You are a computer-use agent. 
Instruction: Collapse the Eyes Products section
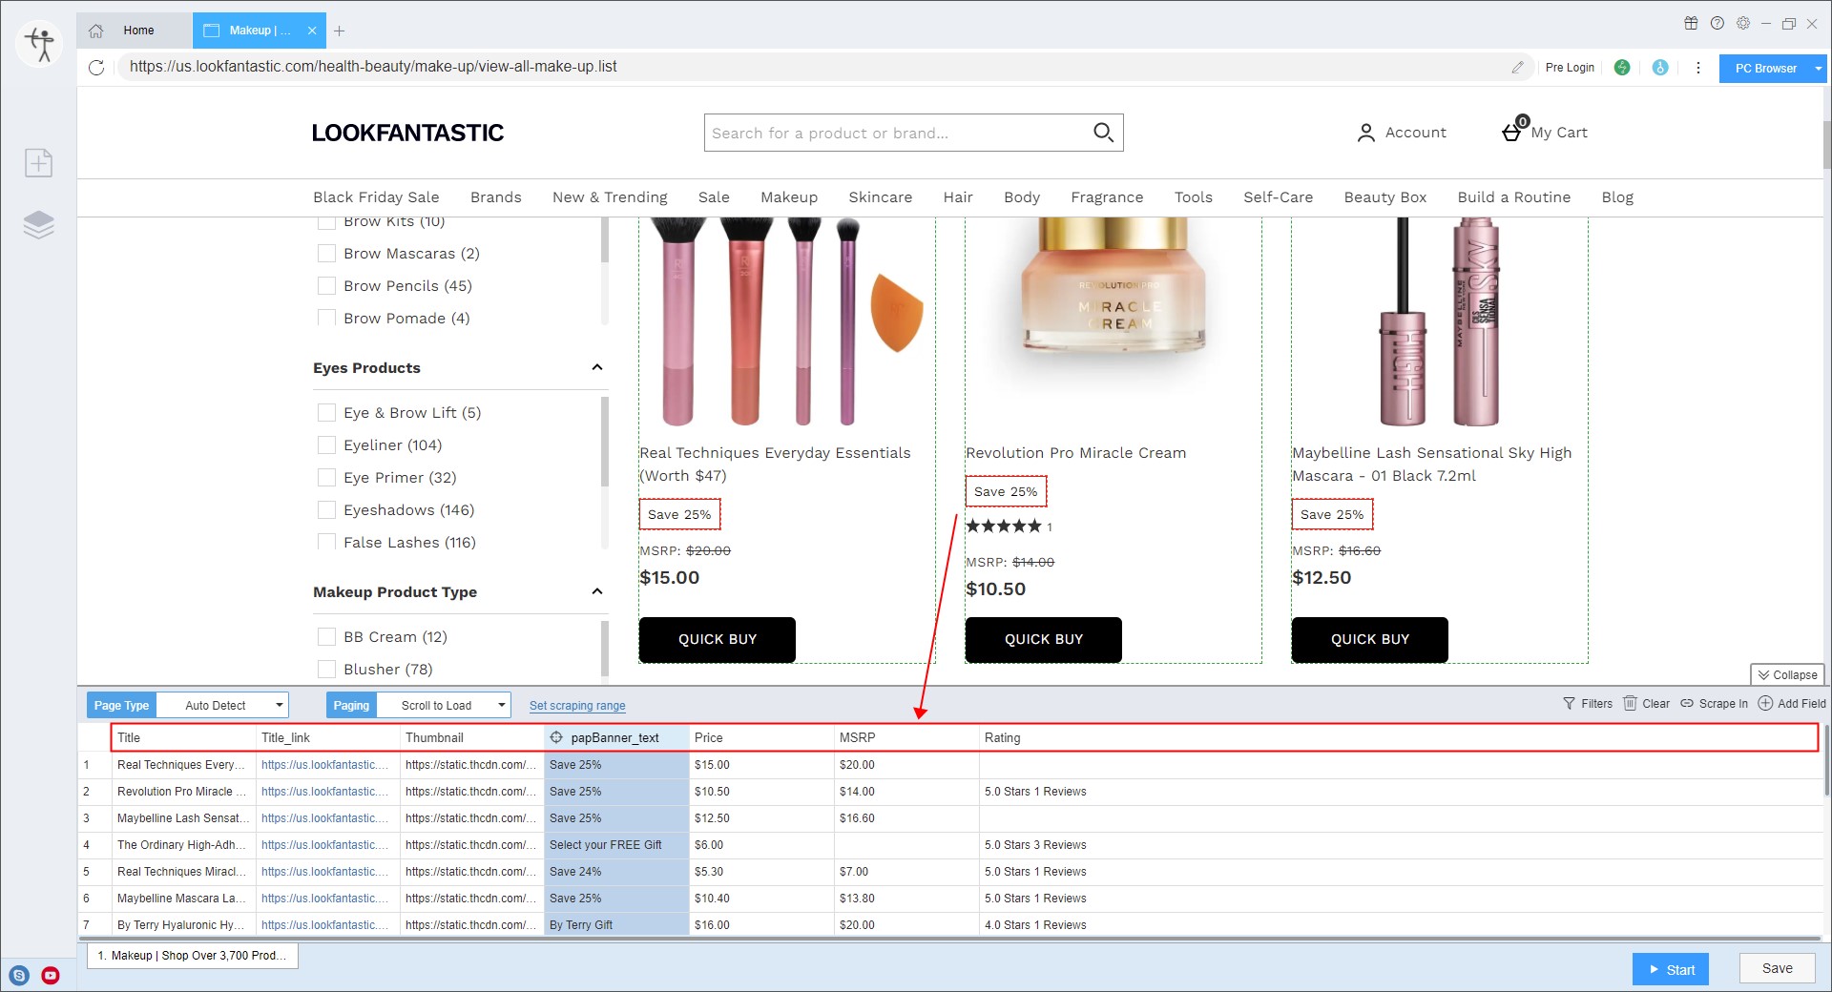point(597,367)
